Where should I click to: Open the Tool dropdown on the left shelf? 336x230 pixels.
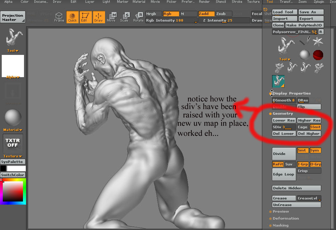point(13,51)
